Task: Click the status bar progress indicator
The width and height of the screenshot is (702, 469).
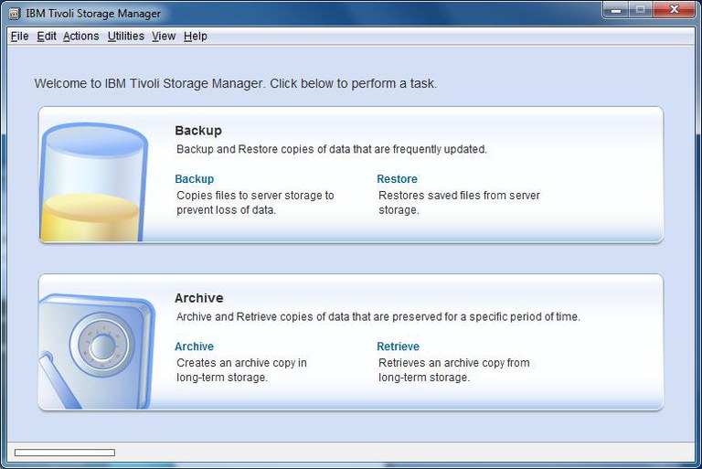Action: [x=65, y=453]
